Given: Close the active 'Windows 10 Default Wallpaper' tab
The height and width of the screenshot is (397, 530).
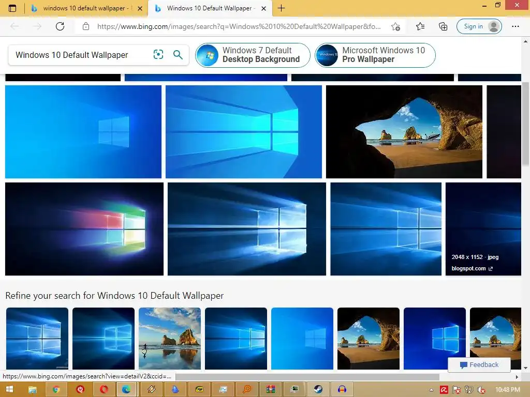Looking at the screenshot, I should tap(263, 8).
